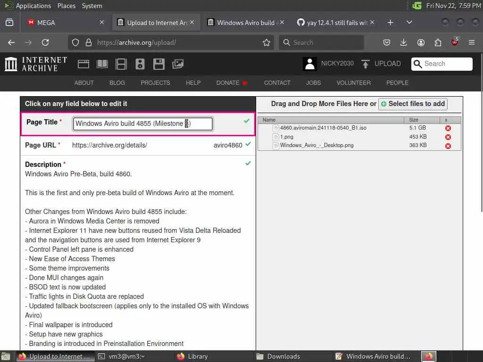The image size is (483, 362).
Task: Open the DONATE link
Action: tap(232, 83)
